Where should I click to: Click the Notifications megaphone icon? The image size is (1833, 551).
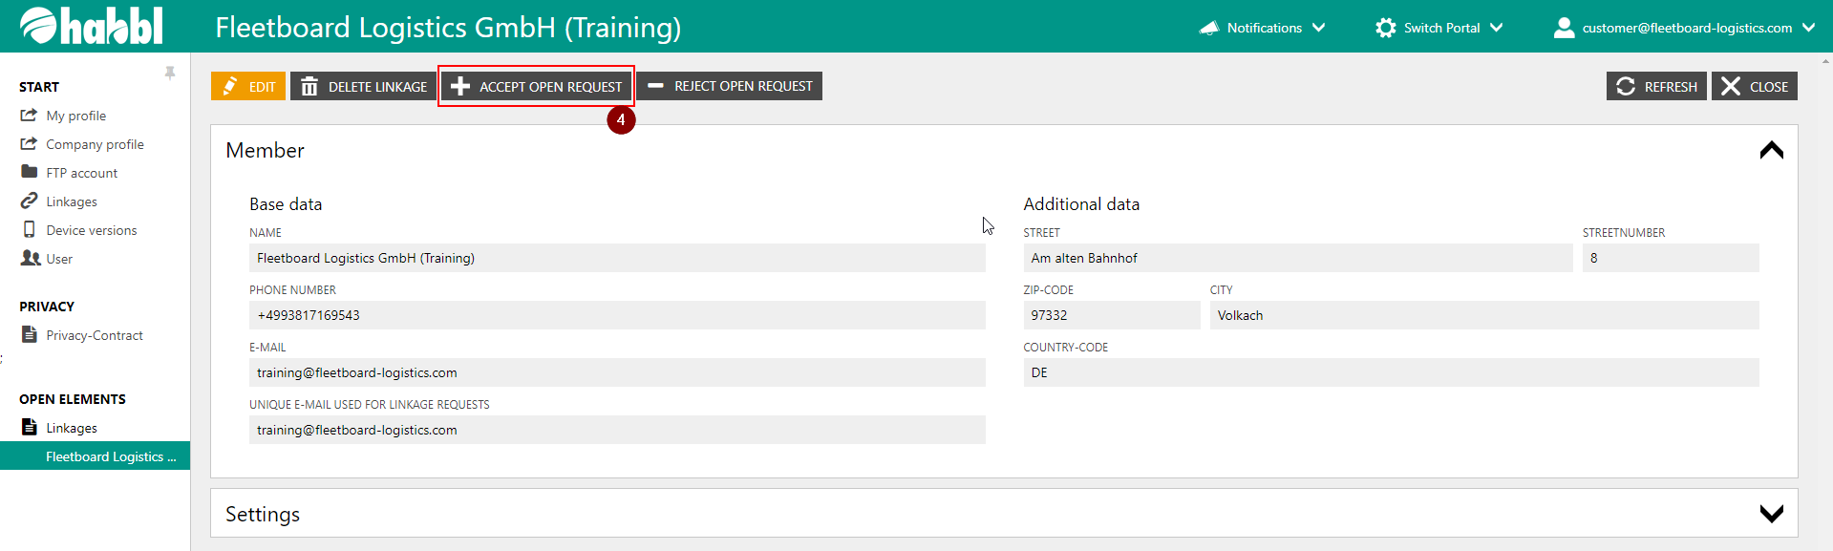(x=1209, y=28)
